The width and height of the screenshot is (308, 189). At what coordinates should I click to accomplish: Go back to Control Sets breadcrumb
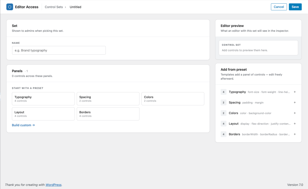click(x=54, y=7)
